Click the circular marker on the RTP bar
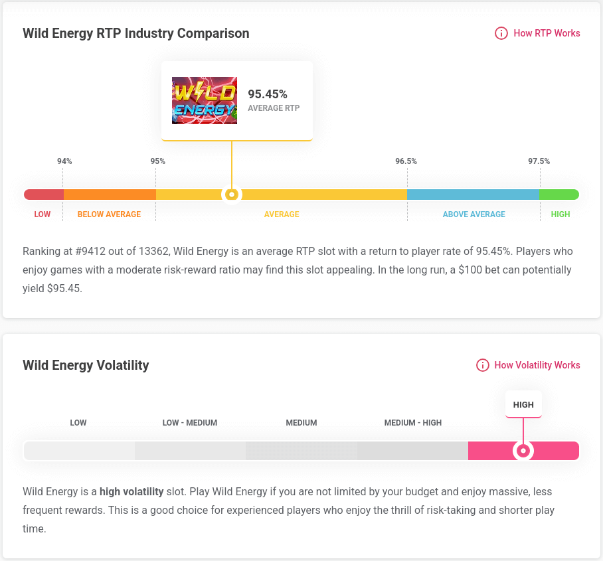 click(x=232, y=195)
